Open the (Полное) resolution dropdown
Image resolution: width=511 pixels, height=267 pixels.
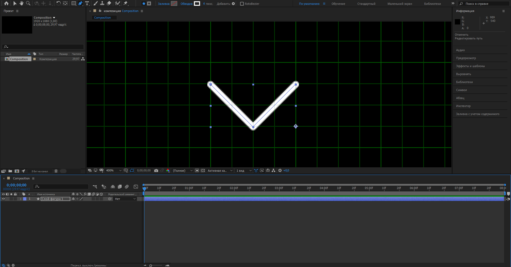coord(183,171)
